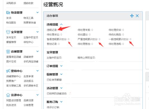149x109 pixels.
Task: Open 批发进货 link
Action: (11, 105)
